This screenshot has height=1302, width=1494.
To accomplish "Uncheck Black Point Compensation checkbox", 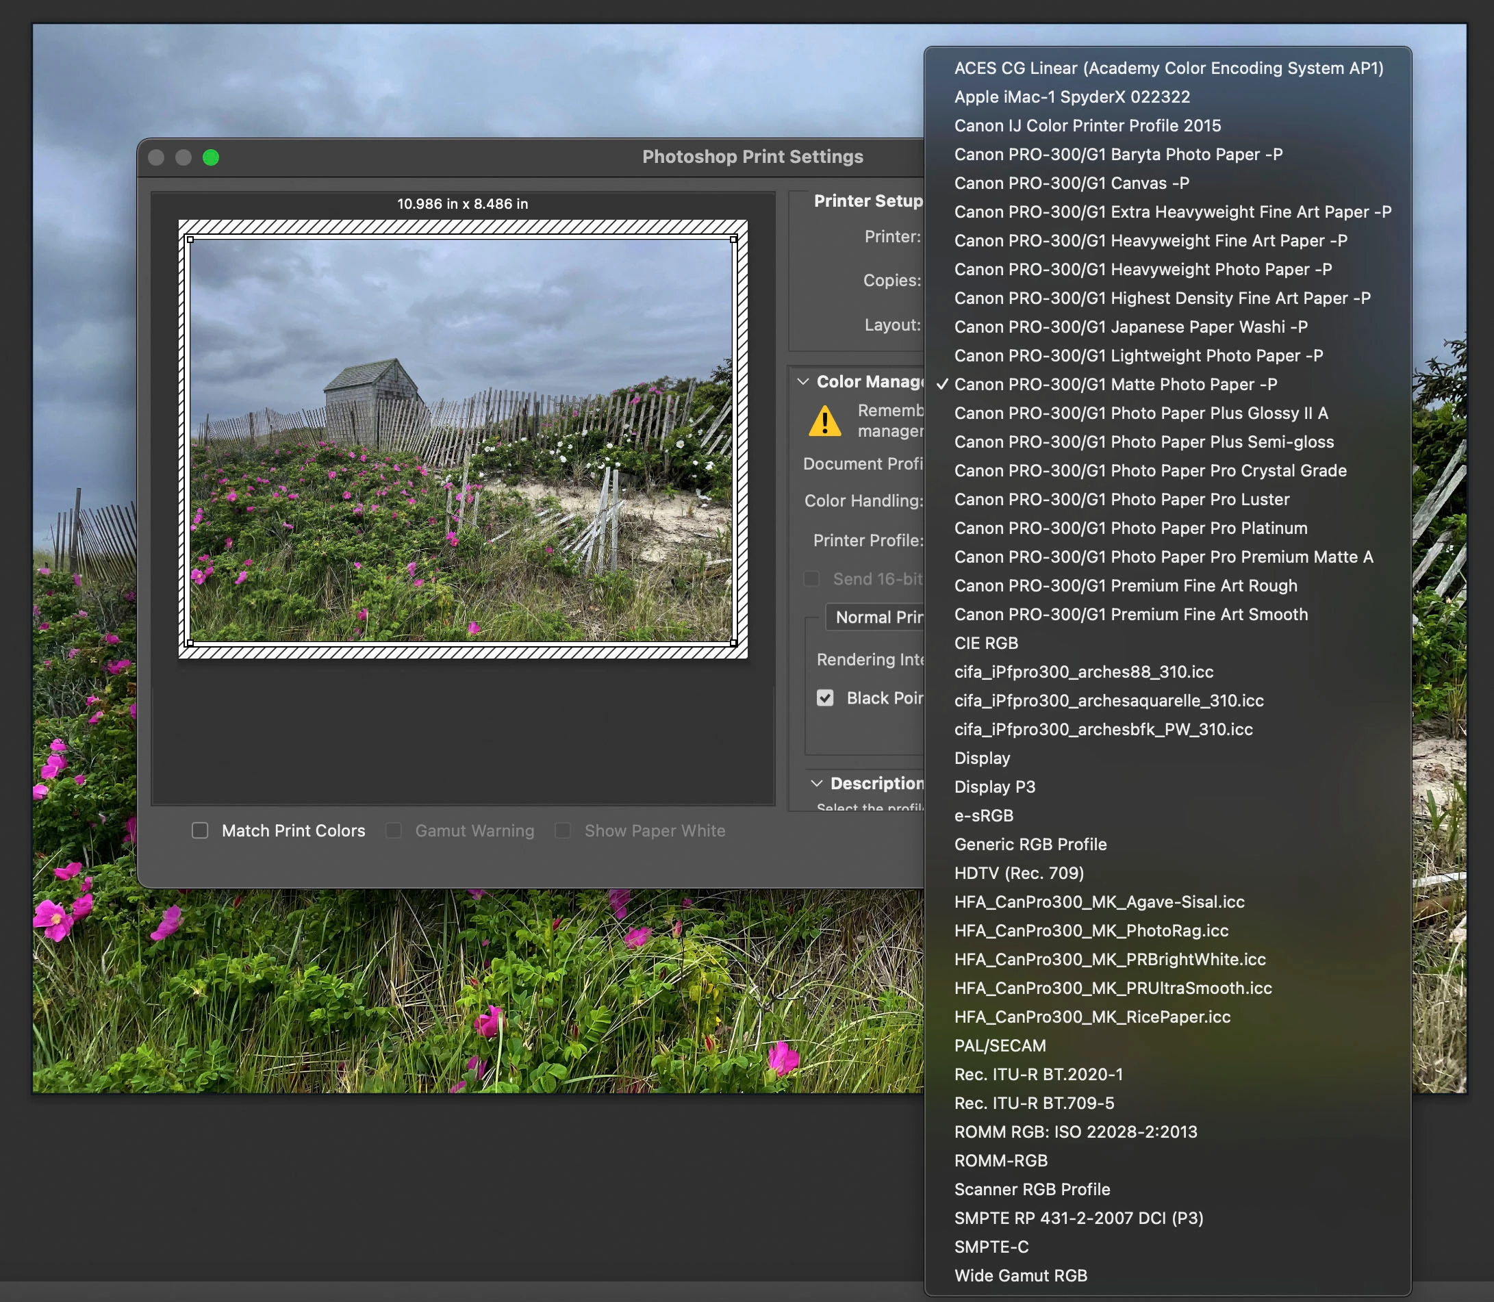I will click(825, 698).
